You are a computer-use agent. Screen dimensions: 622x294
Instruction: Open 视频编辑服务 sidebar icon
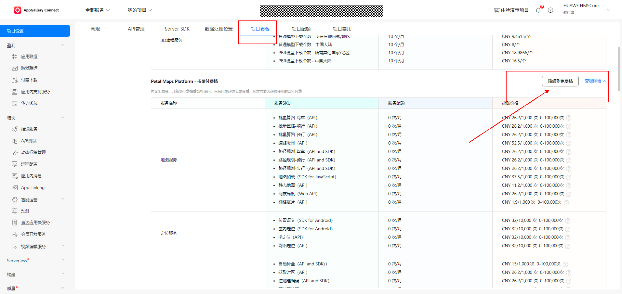tap(15, 247)
